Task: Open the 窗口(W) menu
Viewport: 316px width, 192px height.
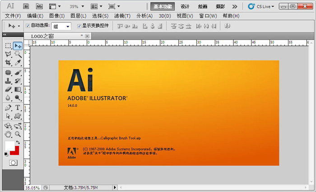Action: click(x=208, y=16)
